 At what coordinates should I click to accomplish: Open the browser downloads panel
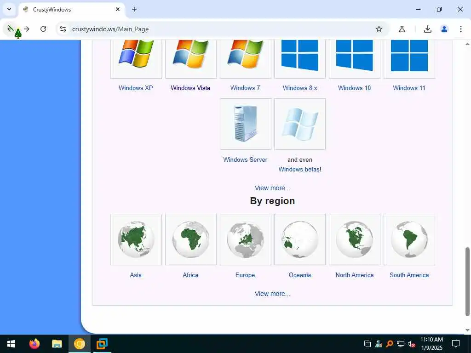pos(428,29)
